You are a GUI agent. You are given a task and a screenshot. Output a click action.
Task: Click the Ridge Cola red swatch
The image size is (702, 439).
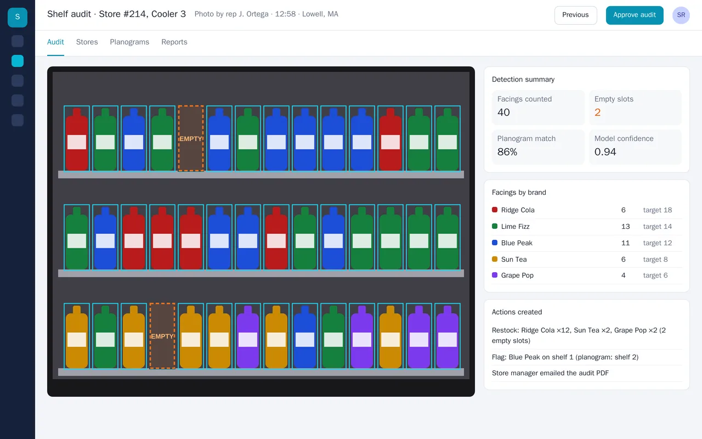click(x=495, y=210)
